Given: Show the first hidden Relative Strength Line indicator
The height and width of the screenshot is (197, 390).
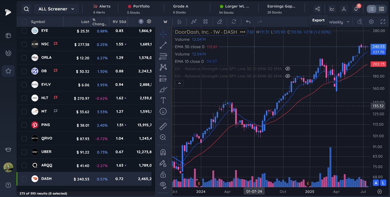Looking at the screenshot, I should 287,69.
